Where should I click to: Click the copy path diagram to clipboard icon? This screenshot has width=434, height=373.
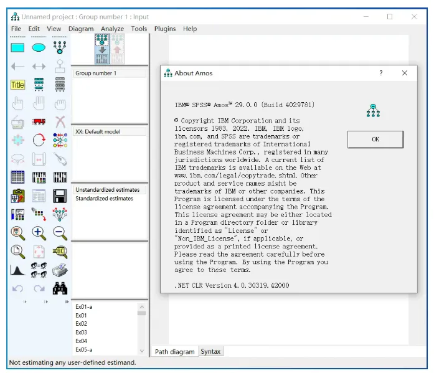pyautogui.click(x=17, y=196)
